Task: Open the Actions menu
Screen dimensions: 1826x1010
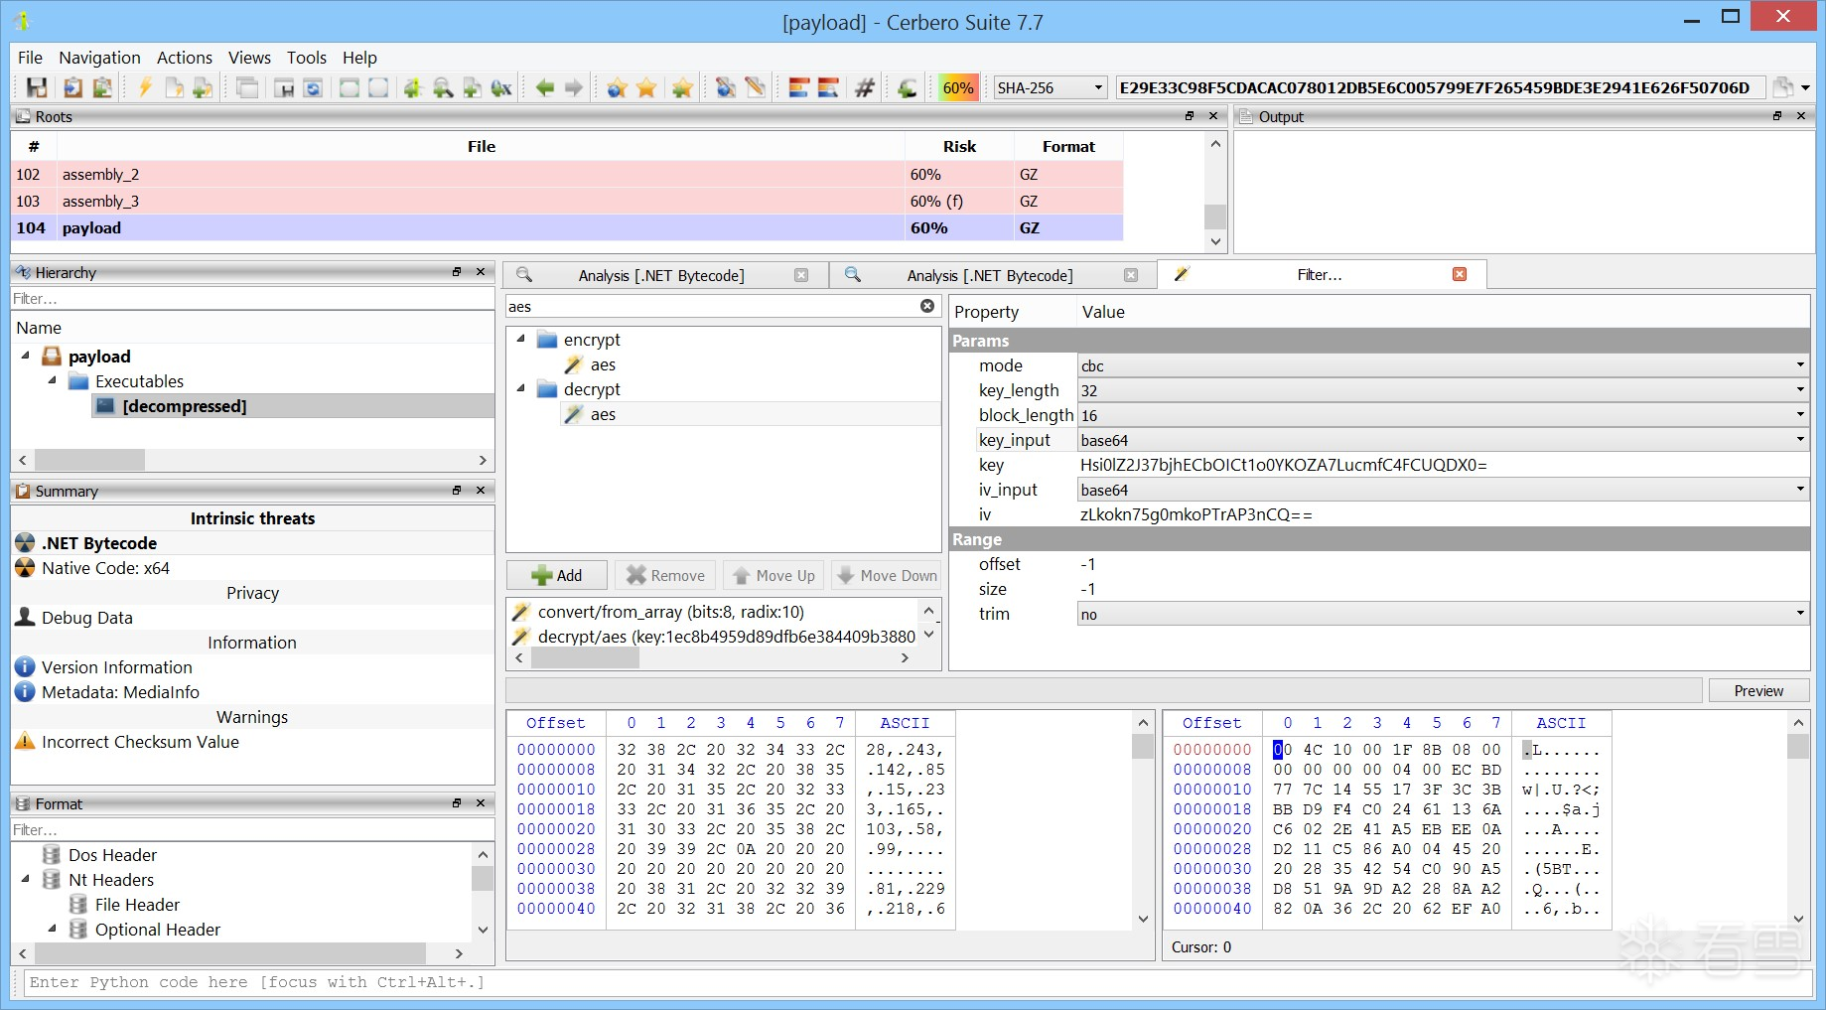Action: (x=184, y=58)
